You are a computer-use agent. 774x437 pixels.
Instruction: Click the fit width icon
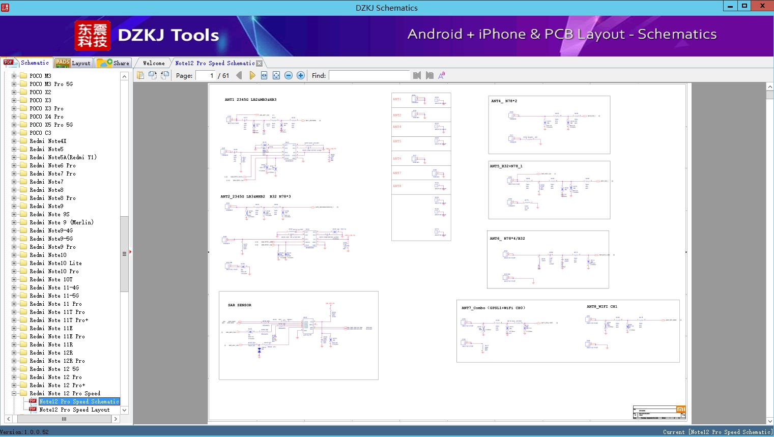pyautogui.click(x=264, y=75)
